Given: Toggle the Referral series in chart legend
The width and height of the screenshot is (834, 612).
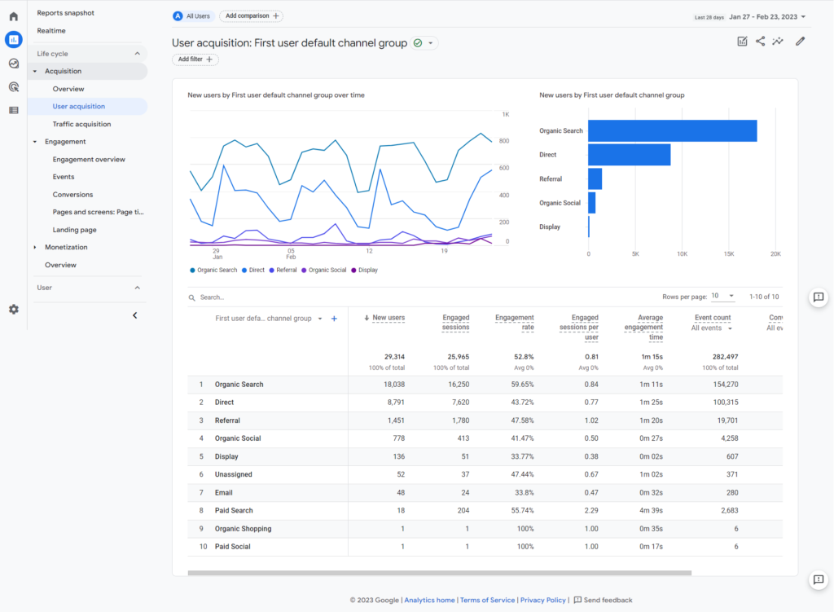Looking at the screenshot, I should (x=284, y=270).
